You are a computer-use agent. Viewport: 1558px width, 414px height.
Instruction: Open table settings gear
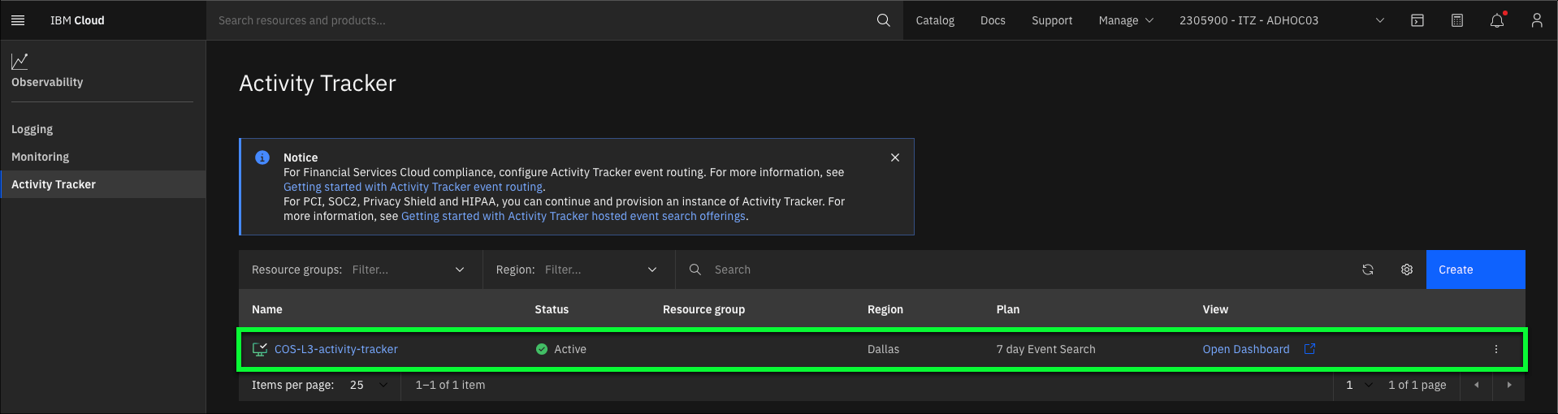[1407, 270]
